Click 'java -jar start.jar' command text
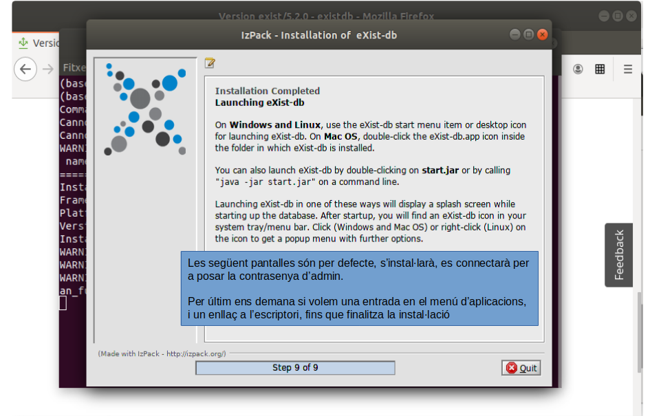The width and height of the screenshot is (650, 416). coord(265,182)
